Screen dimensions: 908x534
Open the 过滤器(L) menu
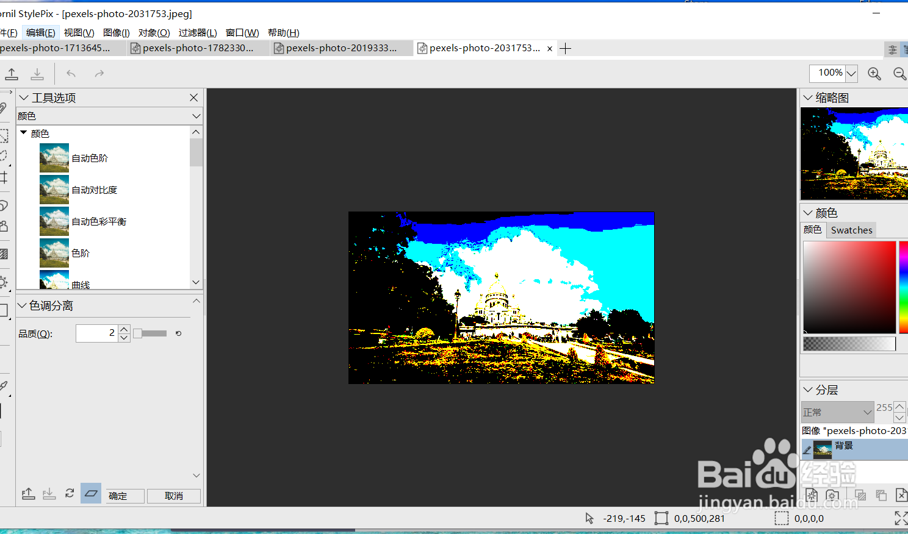198,32
